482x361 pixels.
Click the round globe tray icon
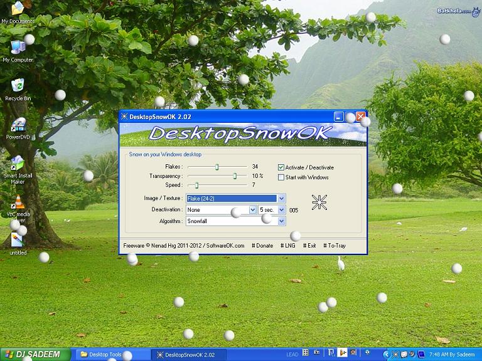pos(412,354)
